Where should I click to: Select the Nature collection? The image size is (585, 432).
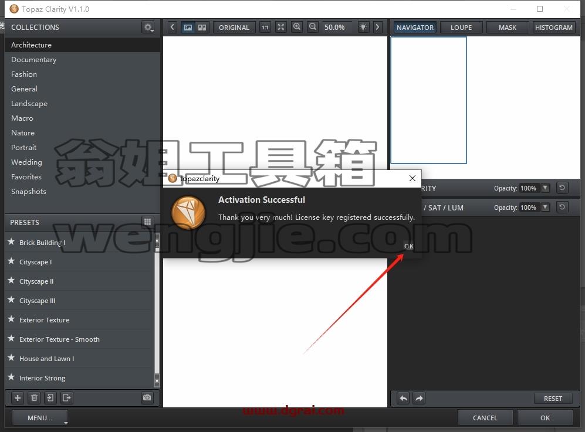[83, 132]
